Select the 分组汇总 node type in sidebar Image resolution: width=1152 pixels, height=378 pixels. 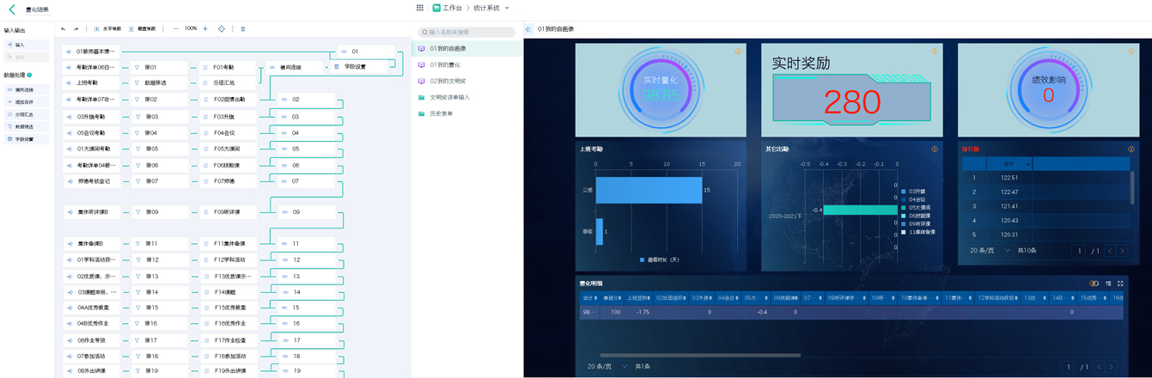point(27,114)
